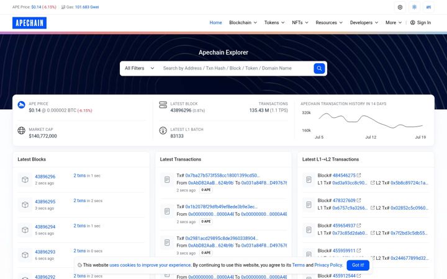Open transaction 0x7ba27b573f558cc18001399cd50
The width and height of the screenshot is (447, 279).
tap(222, 175)
